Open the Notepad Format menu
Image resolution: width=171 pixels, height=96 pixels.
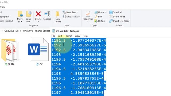[x=68, y=36]
